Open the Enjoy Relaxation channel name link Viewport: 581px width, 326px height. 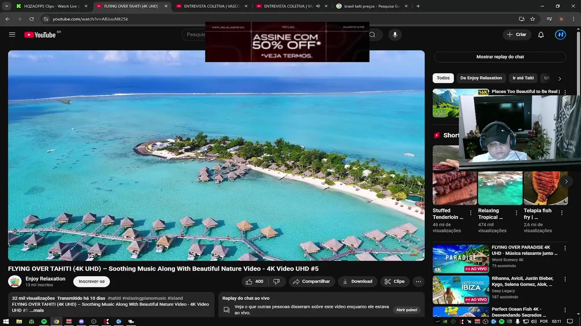pyautogui.click(x=45, y=278)
